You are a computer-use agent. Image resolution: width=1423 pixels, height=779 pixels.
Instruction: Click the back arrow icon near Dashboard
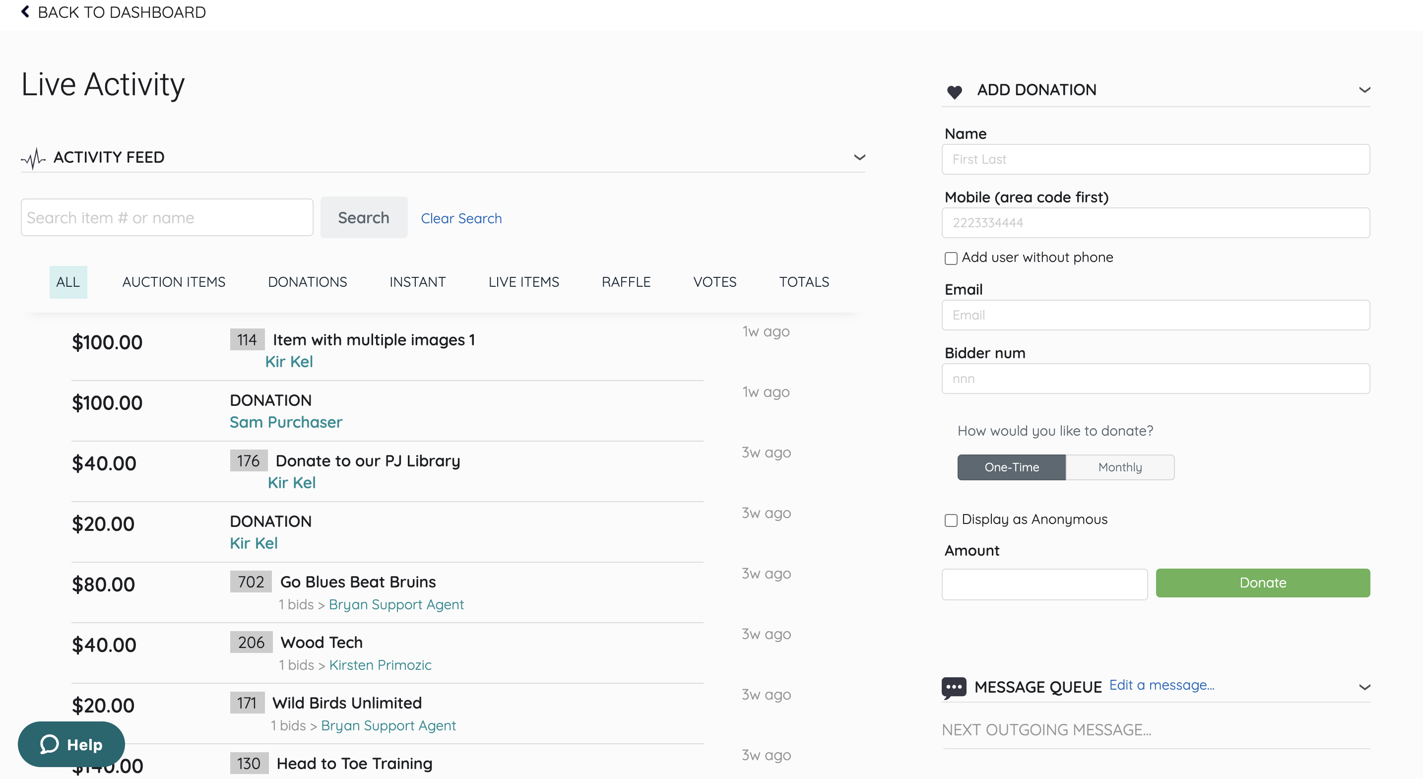[x=25, y=11]
